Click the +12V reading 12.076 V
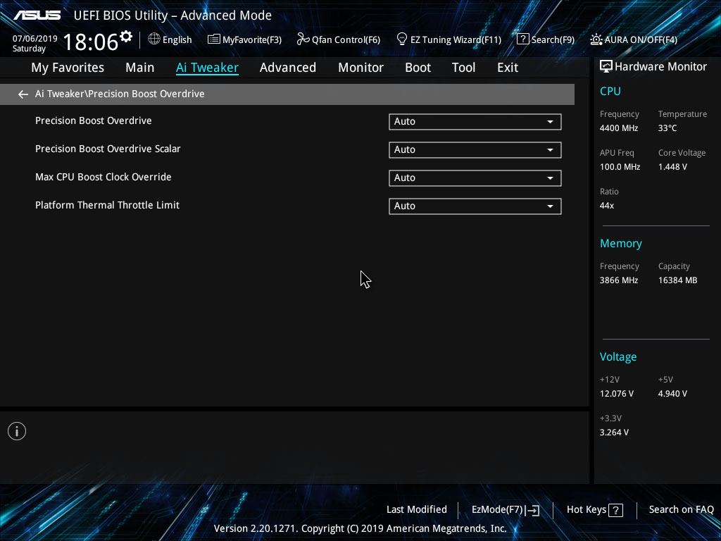This screenshot has height=541, width=721. (x=617, y=394)
